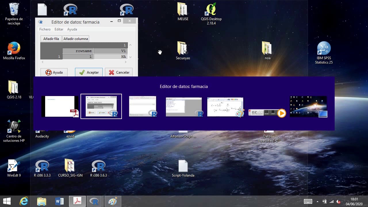Switch to Paint in the taskbar
Viewport: 368px width, 207px height.
click(x=112, y=202)
